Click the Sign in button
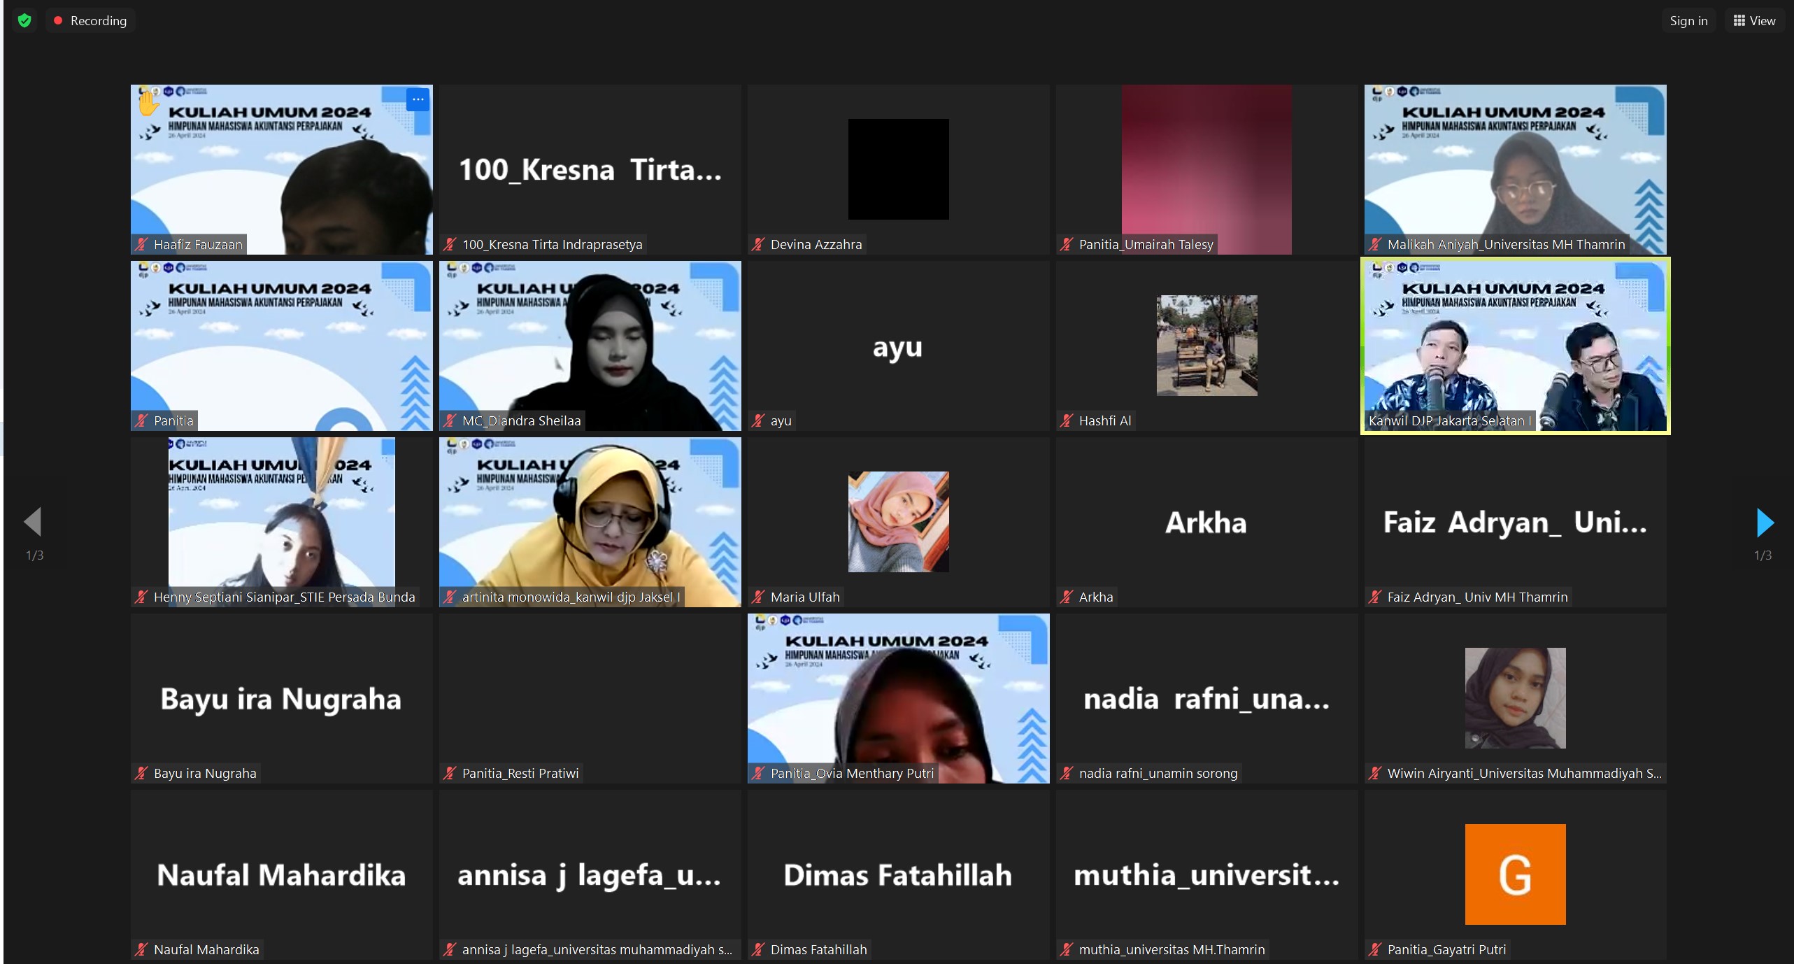The image size is (1794, 964). (x=1688, y=21)
